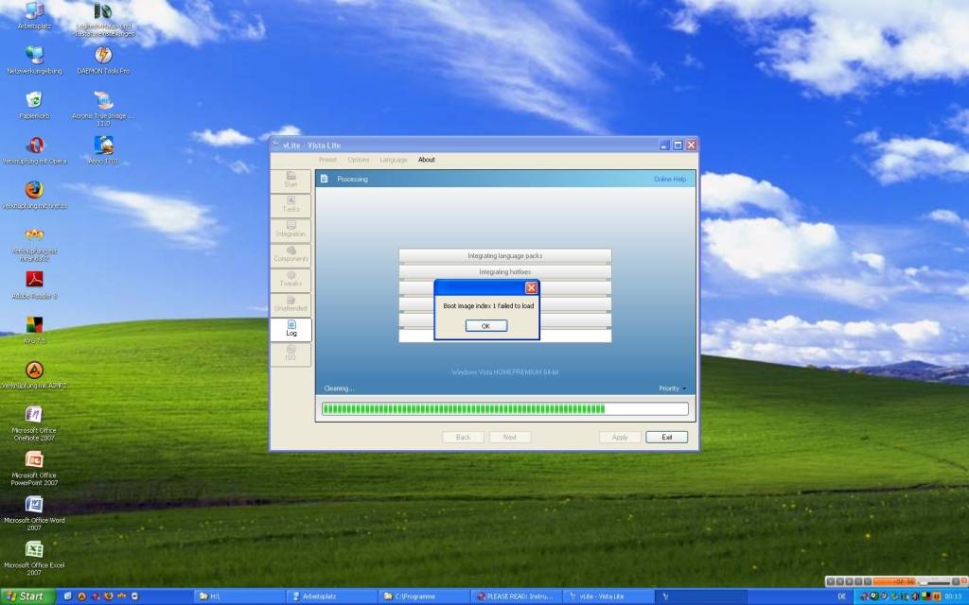This screenshot has width=969, height=605.
Task: Open the Windows Start menu
Action: [27, 596]
